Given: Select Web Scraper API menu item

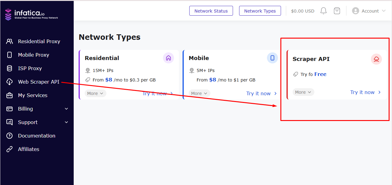Looking at the screenshot, I should click(39, 82).
